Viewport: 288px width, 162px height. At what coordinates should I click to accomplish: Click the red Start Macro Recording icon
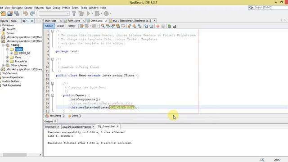point(158,26)
